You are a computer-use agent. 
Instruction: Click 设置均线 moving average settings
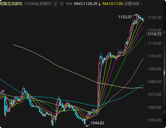click(131, 4)
